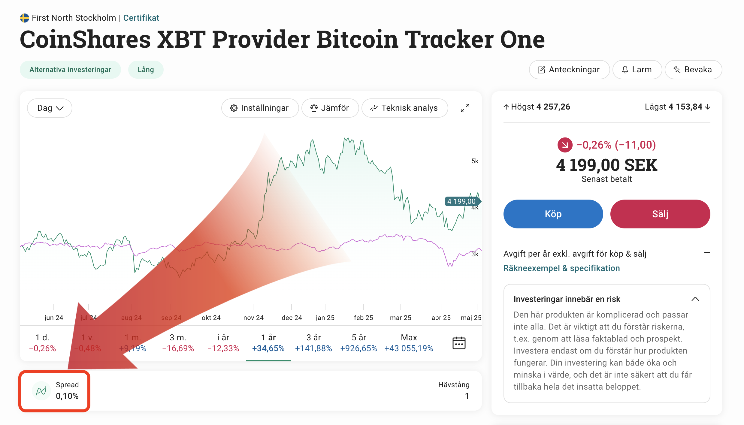This screenshot has height=425, width=744.
Task: Collapse the Avgift per år section
Action: (707, 253)
